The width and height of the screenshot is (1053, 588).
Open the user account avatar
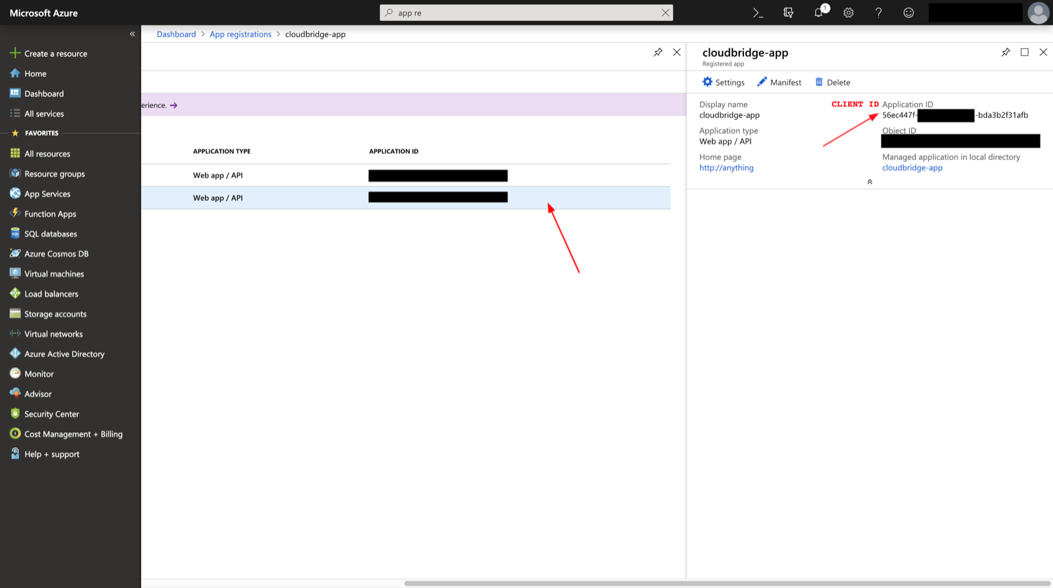[1038, 13]
